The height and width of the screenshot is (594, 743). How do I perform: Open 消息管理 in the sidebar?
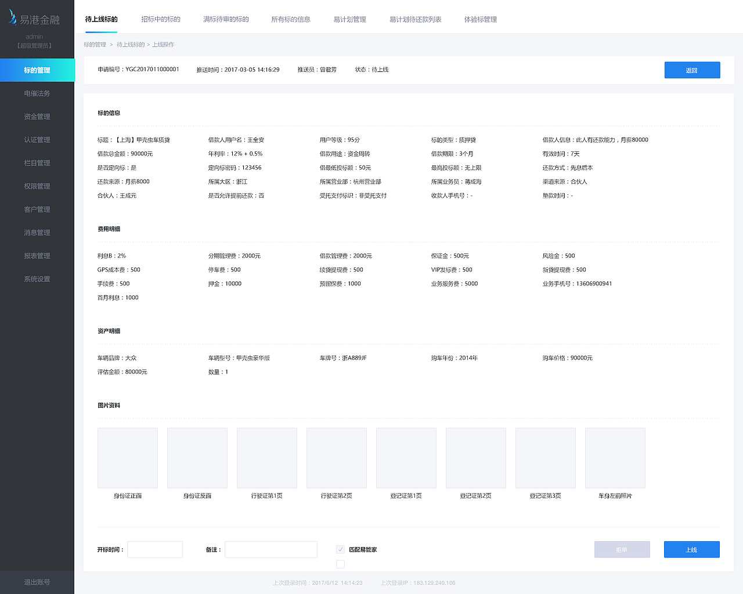point(37,233)
